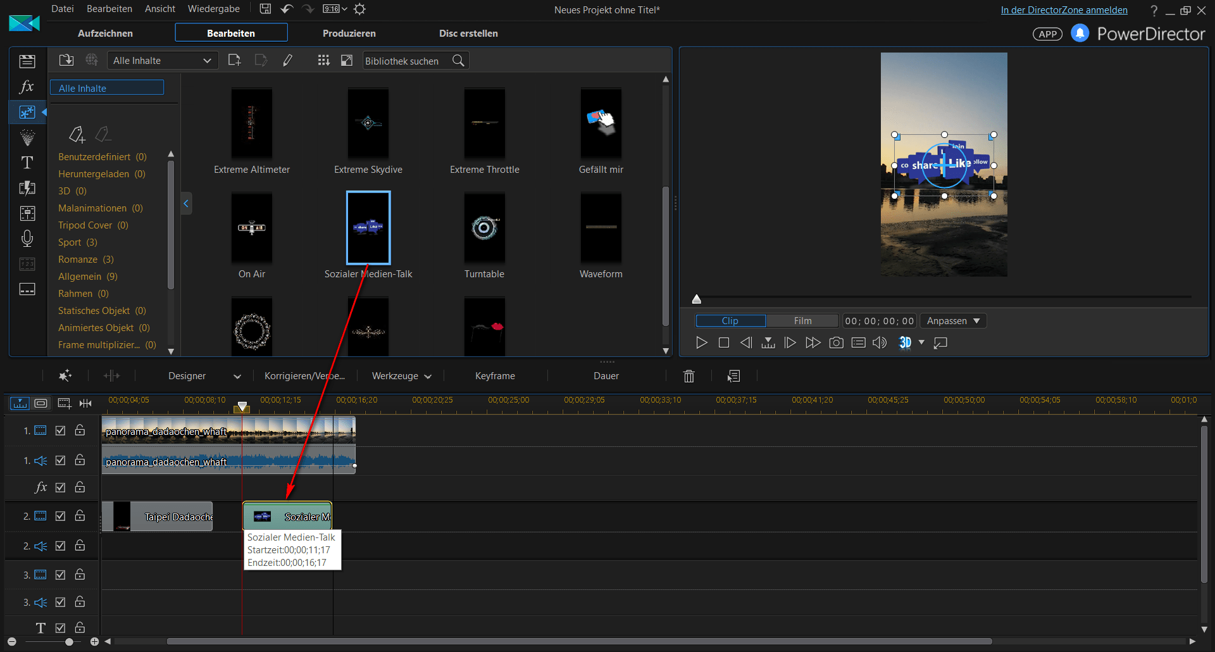Image resolution: width=1215 pixels, height=652 pixels.
Task: Click the Keyframe button
Action: pyautogui.click(x=495, y=376)
